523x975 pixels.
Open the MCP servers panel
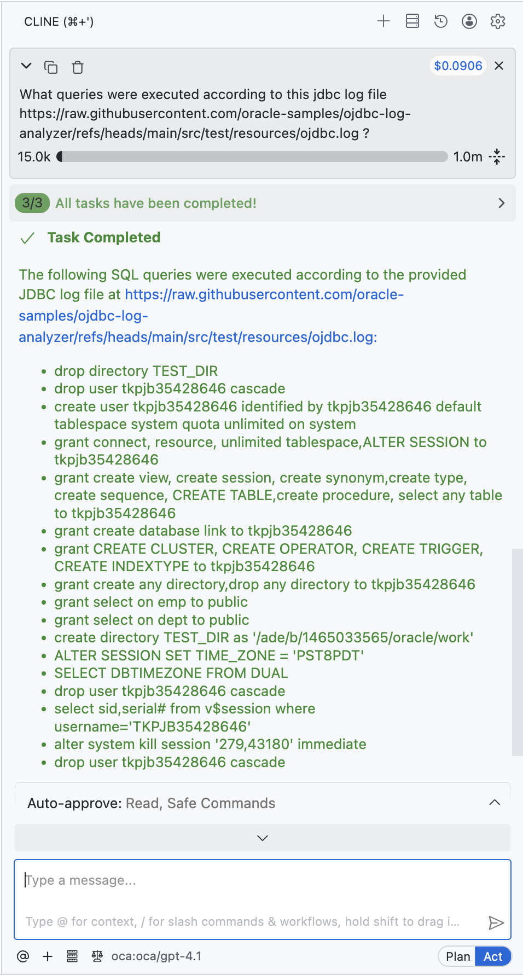pyautogui.click(x=412, y=21)
